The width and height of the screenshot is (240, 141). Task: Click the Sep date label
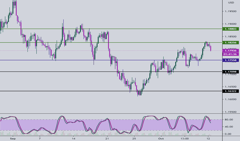pos(13,138)
